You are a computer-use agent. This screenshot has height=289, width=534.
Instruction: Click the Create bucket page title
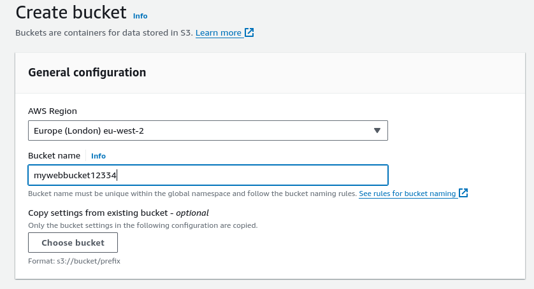(x=71, y=13)
